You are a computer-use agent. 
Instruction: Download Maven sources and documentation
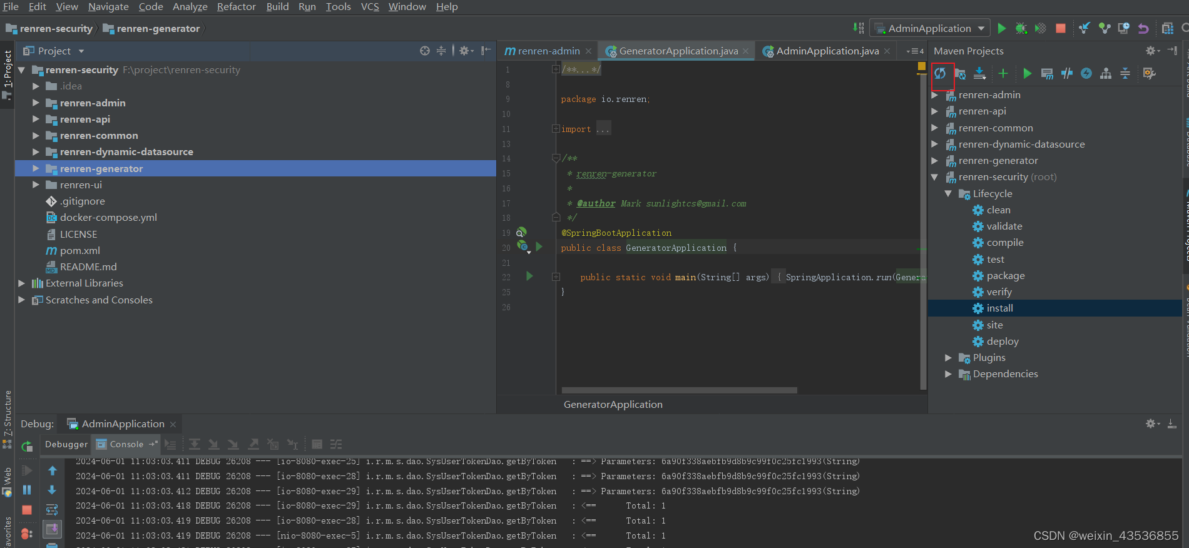[980, 74]
